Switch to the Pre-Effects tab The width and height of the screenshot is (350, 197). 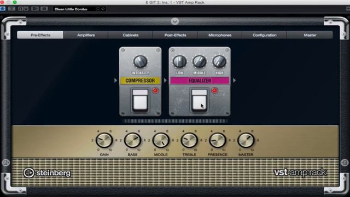click(40, 35)
